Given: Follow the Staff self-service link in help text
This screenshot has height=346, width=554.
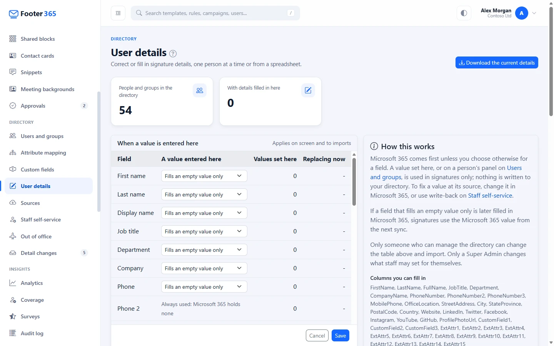Looking at the screenshot, I should [x=490, y=195].
